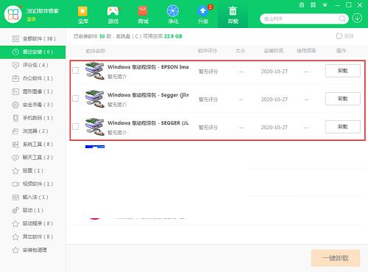This screenshot has height=272, width=368.
Task: Select 最近安装 (6) category
Action: pos(33,52)
